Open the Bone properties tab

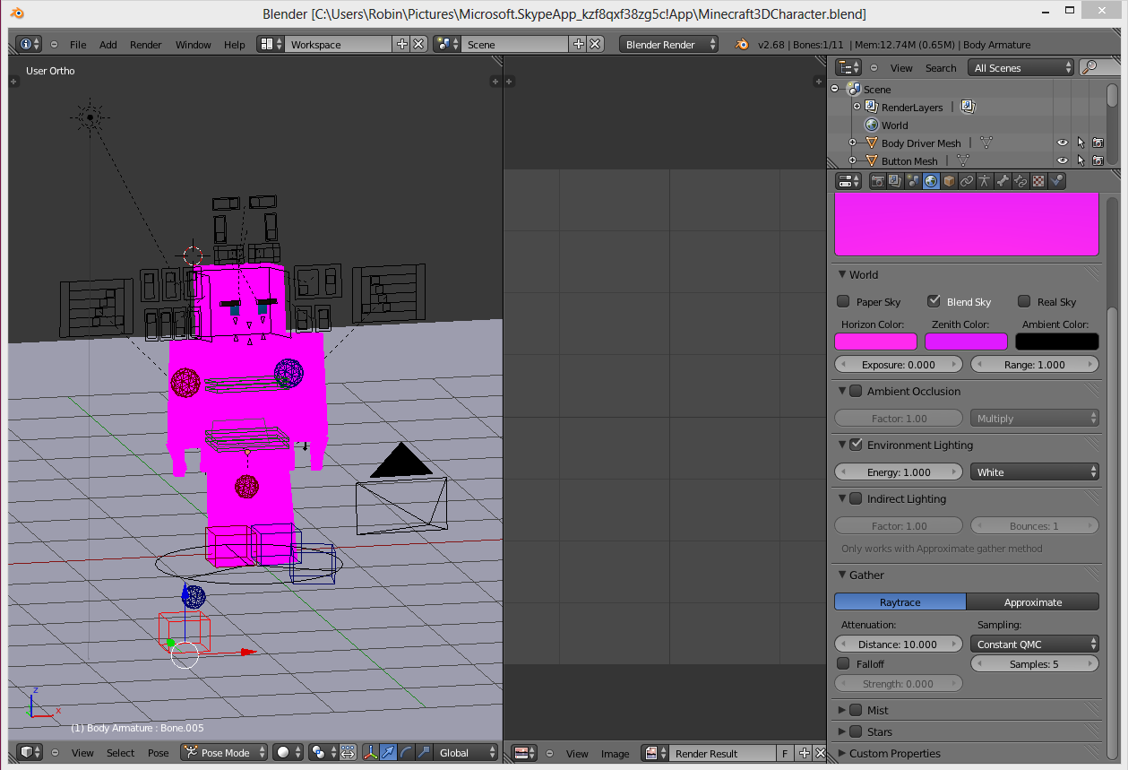pos(1003,181)
